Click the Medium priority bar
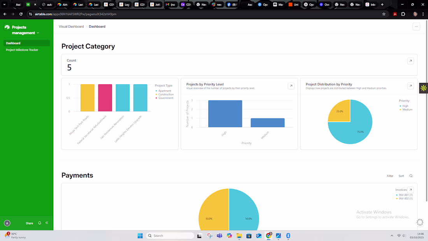 [268, 123]
